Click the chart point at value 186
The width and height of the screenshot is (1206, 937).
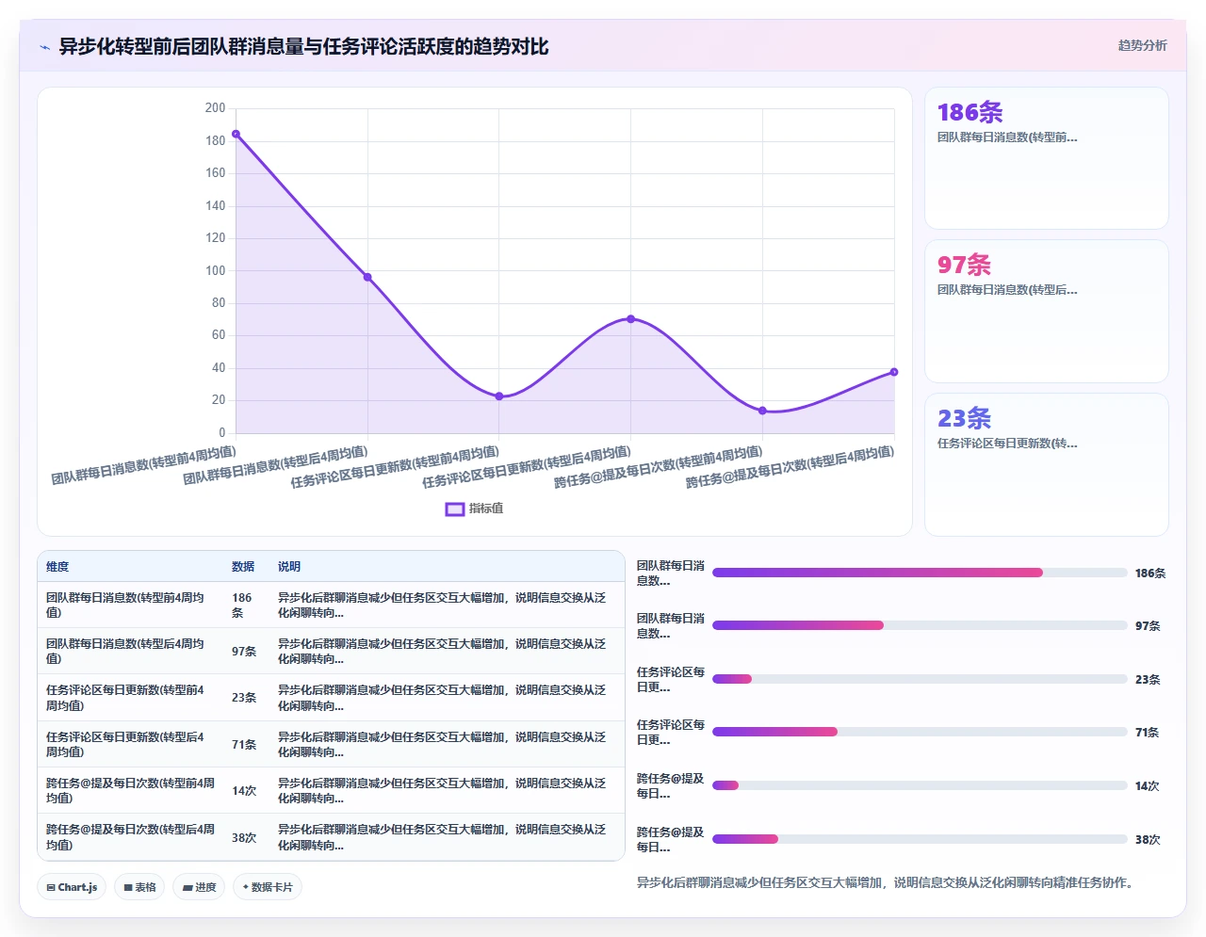click(x=236, y=134)
